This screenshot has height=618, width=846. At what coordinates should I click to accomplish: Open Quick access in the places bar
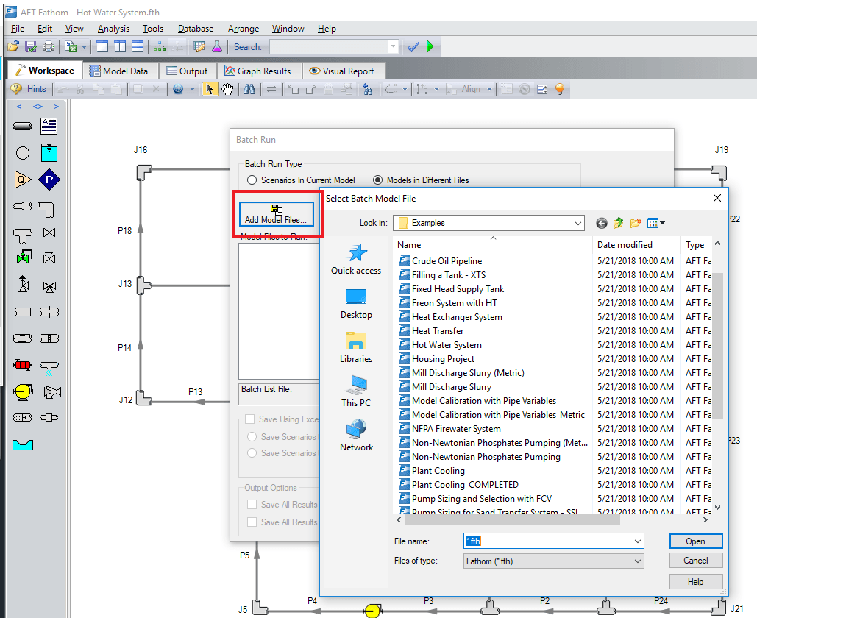356,260
